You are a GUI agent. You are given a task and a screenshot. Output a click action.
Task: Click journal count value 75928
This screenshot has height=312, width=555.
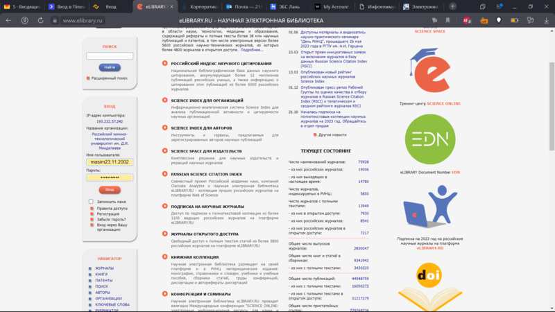[363, 162]
